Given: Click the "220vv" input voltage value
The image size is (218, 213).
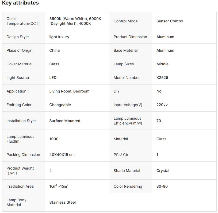Looking at the screenshot, I should (162, 105).
